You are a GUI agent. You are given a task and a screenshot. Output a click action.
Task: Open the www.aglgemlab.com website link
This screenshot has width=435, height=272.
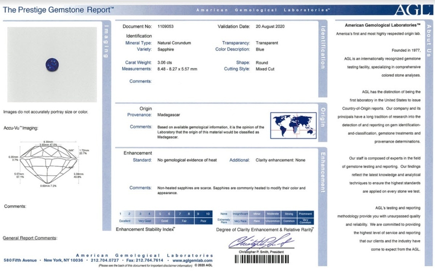click(x=193, y=261)
